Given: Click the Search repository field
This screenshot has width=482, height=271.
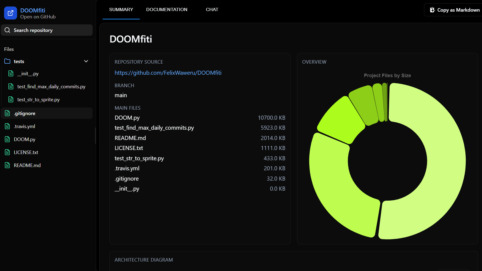Looking at the screenshot, I should coord(47,30).
